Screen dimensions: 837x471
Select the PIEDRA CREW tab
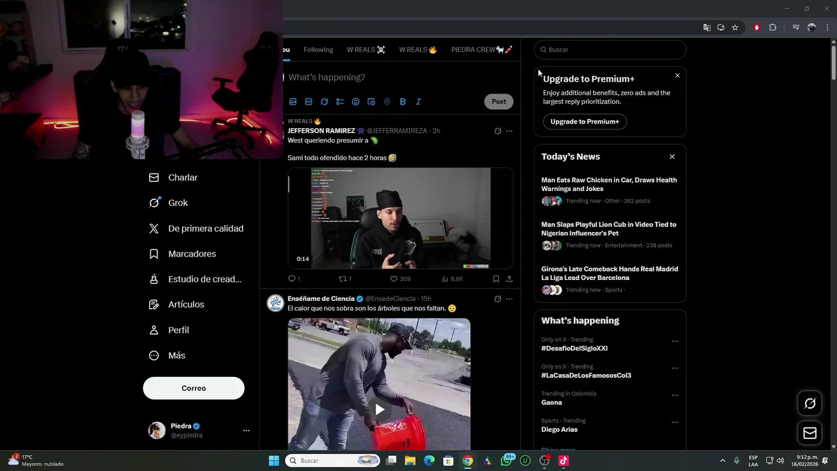[x=482, y=50]
